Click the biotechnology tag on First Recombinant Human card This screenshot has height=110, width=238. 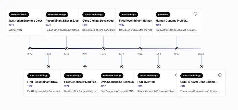[129, 14]
